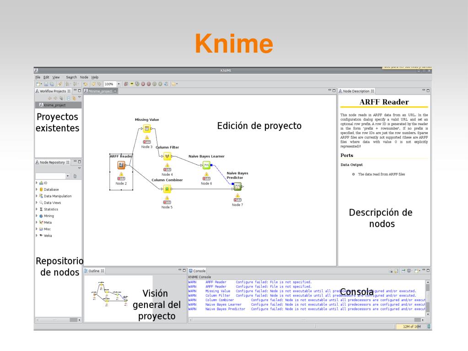The height and width of the screenshot is (351, 468).
Task: Click the Save toolbar icon
Action: (x=46, y=84)
